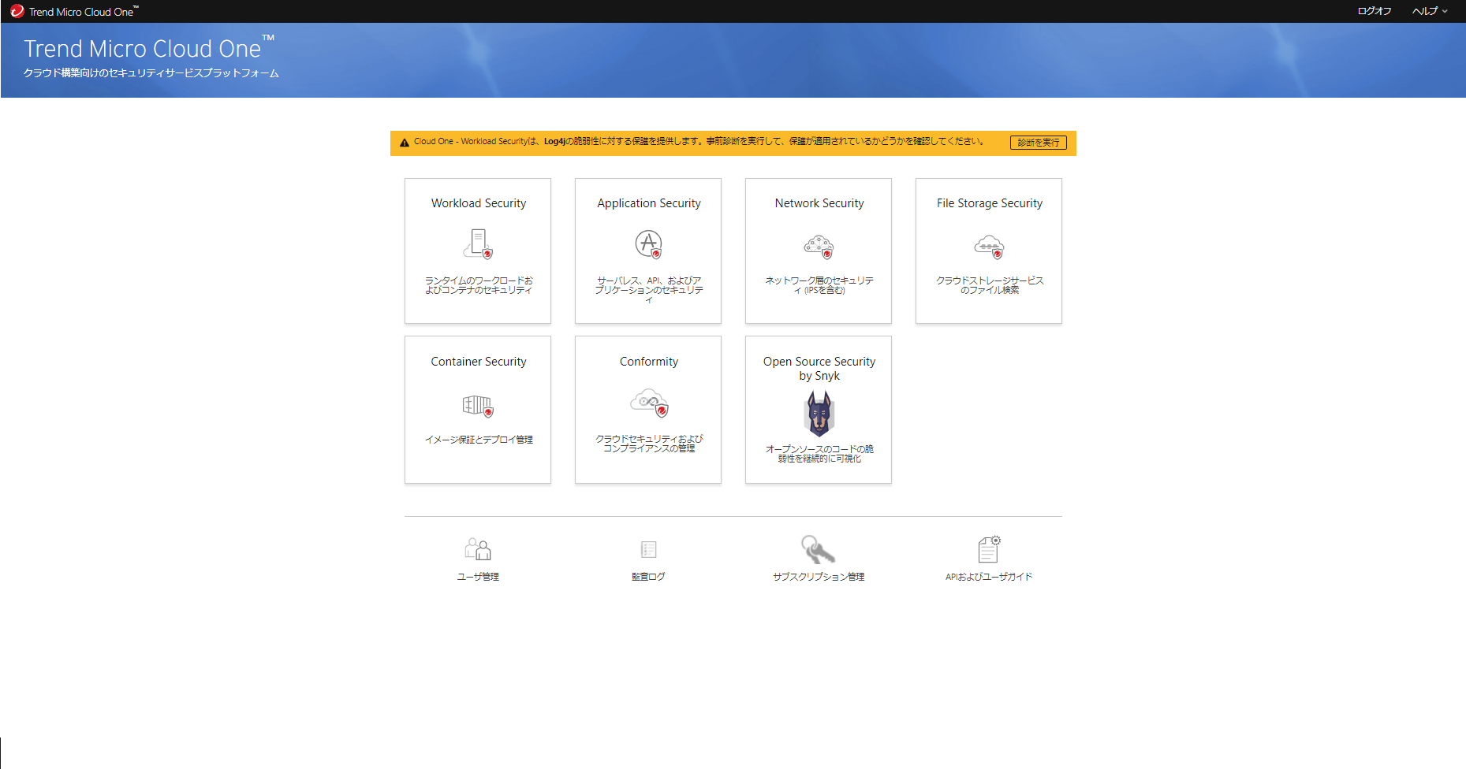
Task: Click the Snyk dog mascot icon
Action: point(819,414)
